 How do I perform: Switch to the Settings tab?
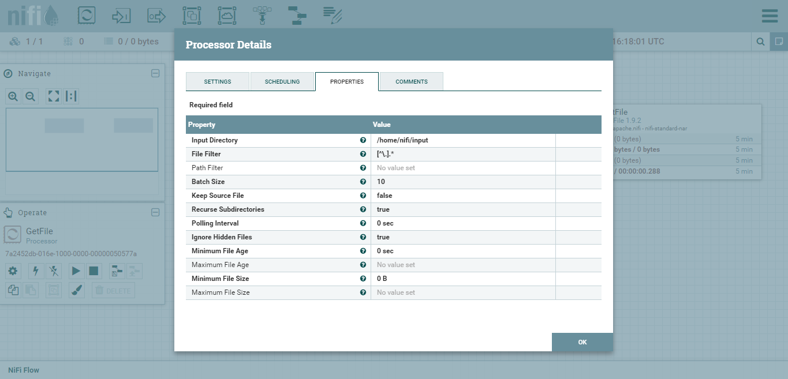coord(218,81)
